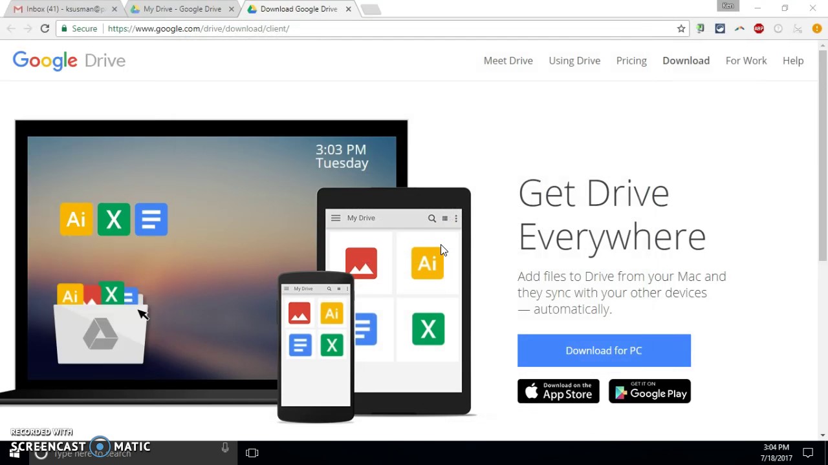Click the Download for PC button
Viewport: 828px width, 465px height.
coord(604,351)
